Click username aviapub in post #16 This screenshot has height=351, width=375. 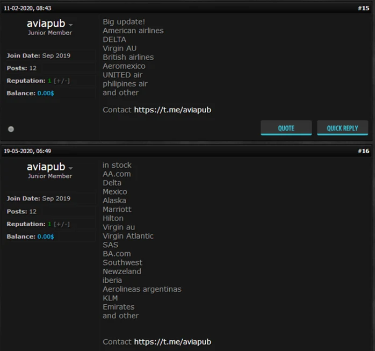pyautogui.click(x=46, y=167)
